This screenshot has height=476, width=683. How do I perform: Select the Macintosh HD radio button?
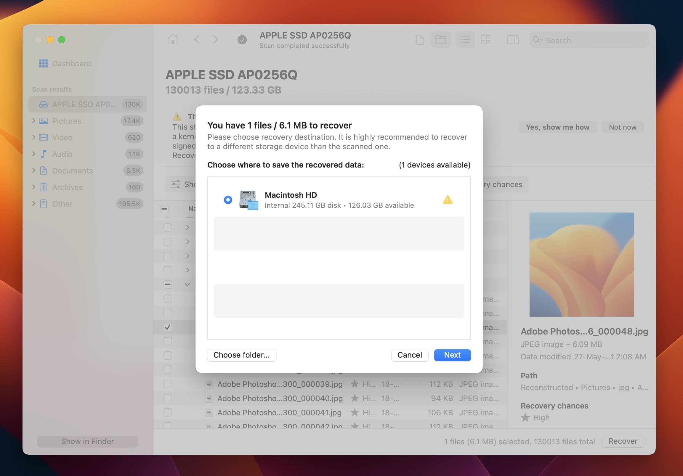point(228,200)
